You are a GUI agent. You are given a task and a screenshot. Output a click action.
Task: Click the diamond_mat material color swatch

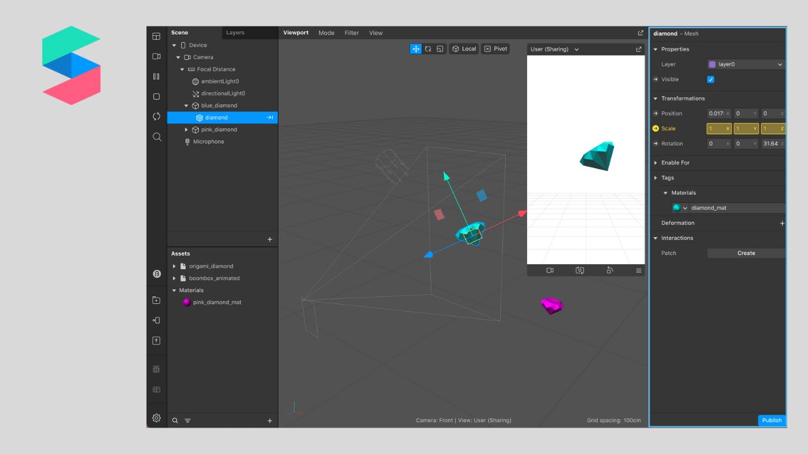(677, 208)
